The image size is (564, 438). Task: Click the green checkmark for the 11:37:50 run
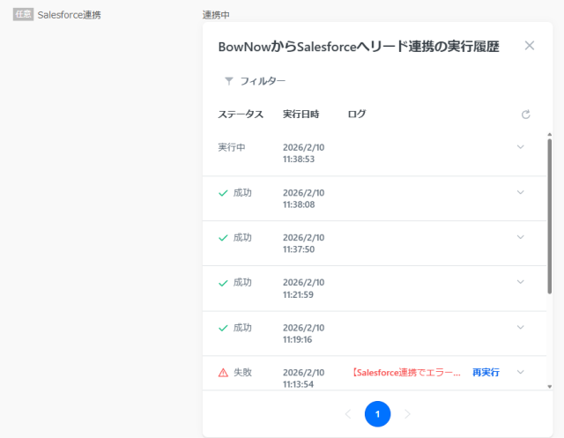pos(223,238)
